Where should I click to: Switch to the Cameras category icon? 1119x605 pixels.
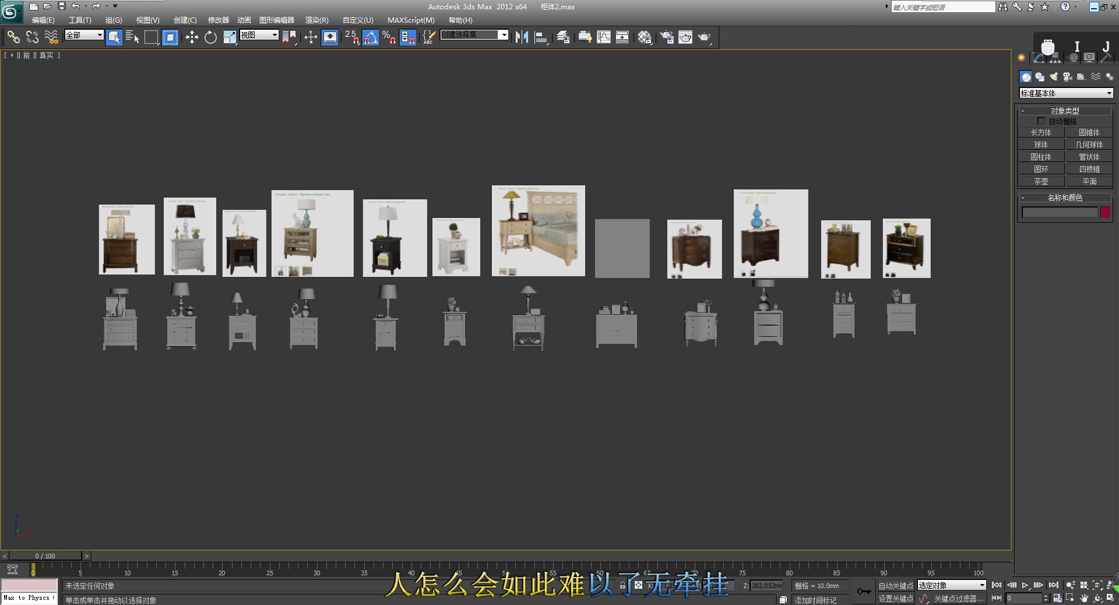pos(1068,77)
